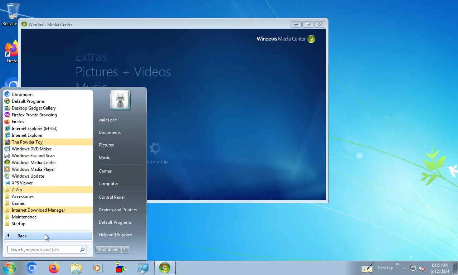The width and height of the screenshot is (458, 275).
Task: Open Devices and Printers
Action: tap(118, 210)
